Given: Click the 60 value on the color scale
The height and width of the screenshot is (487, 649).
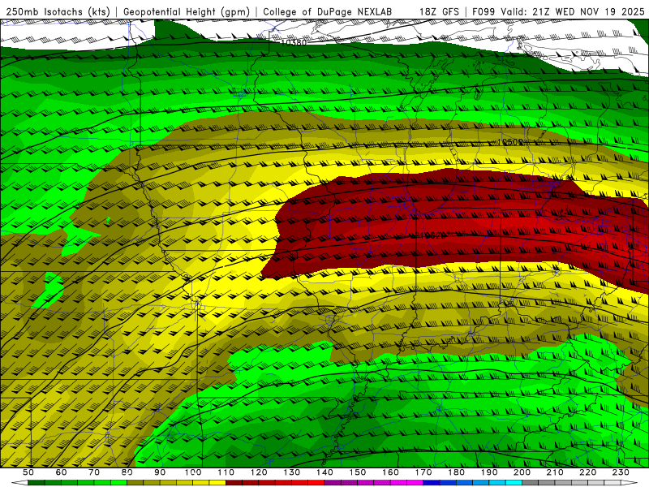Looking at the screenshot, I should click(x=62, y=472).
